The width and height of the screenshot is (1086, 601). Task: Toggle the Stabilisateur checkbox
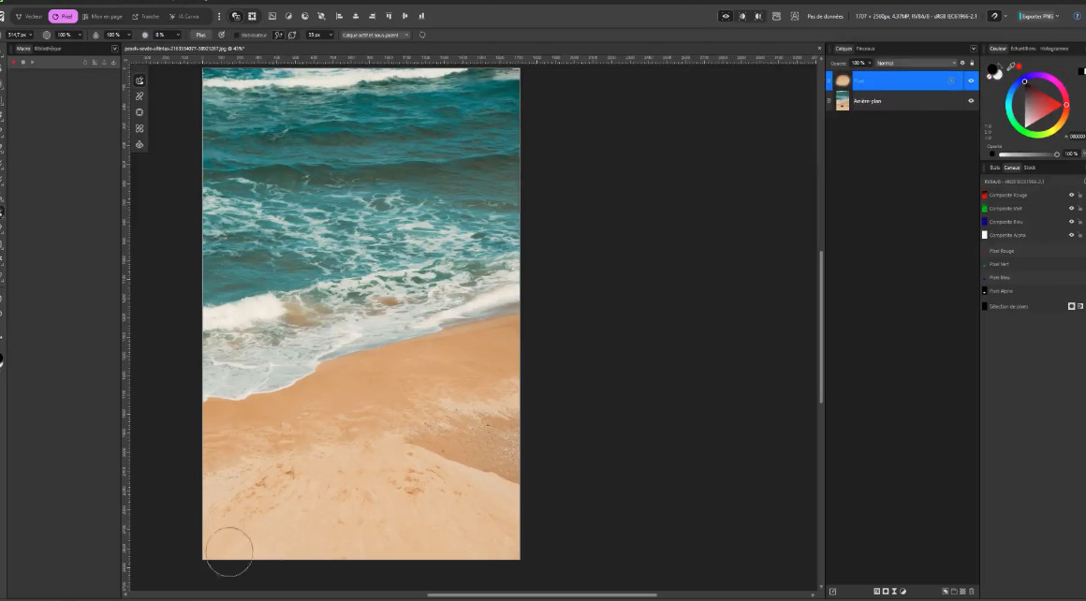tap(237, 35)
